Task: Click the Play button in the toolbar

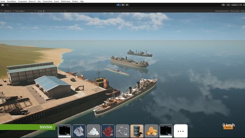Action: pos(118,5)
